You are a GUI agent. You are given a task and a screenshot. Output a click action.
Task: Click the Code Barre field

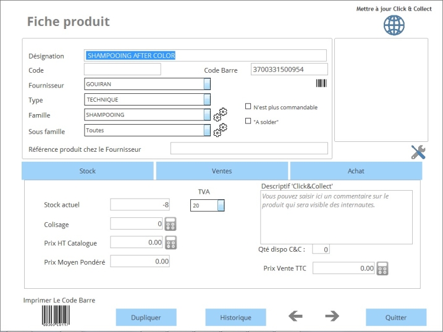click(289, 69)
